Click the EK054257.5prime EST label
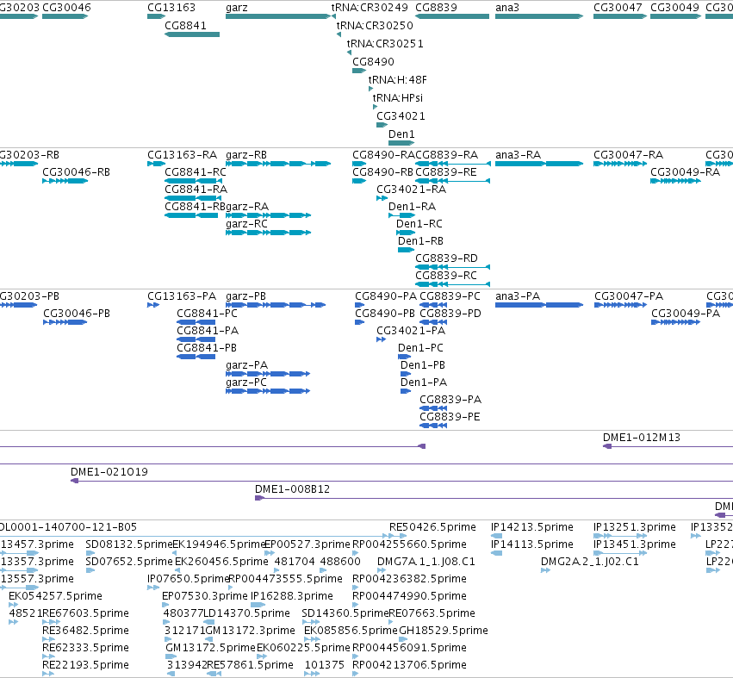The image size is (733, 678). pyautogui.click(x=56, y=596)
